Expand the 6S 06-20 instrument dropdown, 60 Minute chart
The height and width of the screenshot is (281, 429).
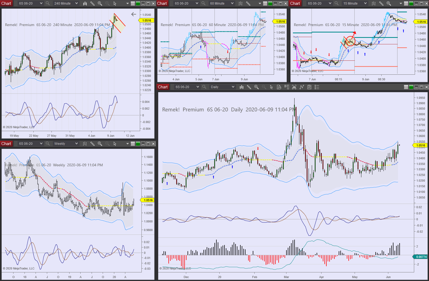(186, 3)
